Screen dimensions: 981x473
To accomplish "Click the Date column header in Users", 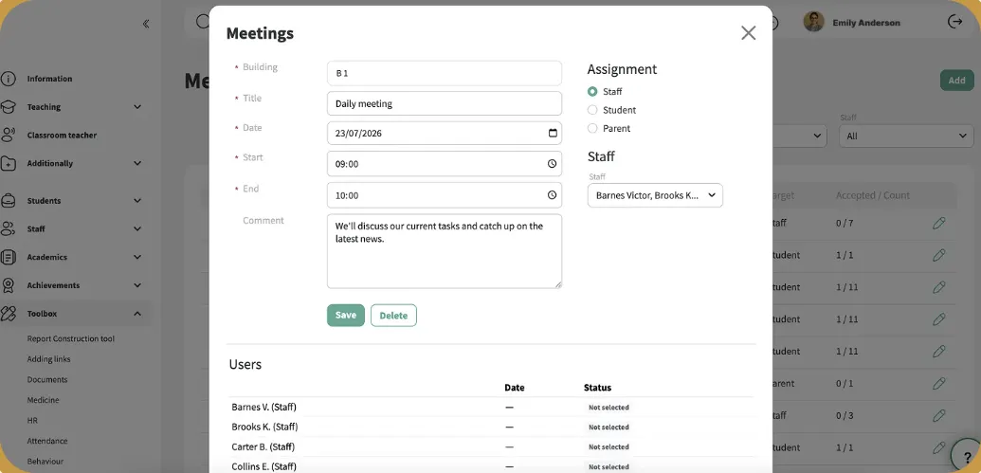I will [x=515, y=388].
